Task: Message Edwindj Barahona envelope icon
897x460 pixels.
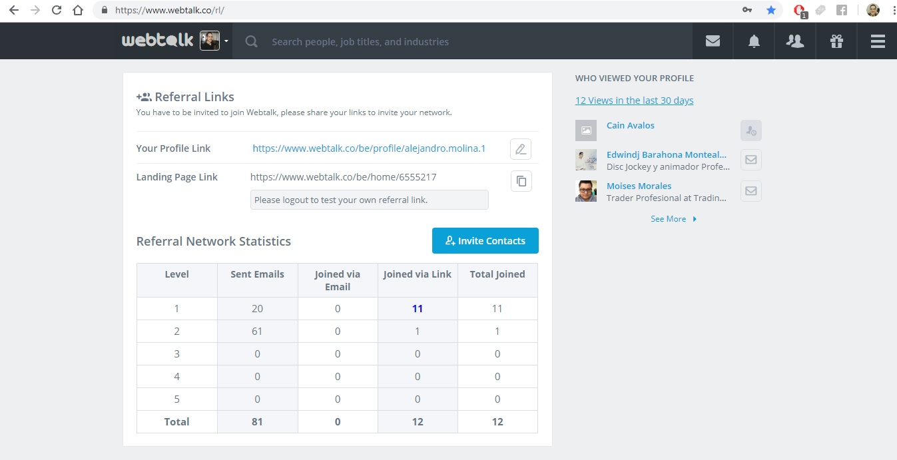Action: 751,160
